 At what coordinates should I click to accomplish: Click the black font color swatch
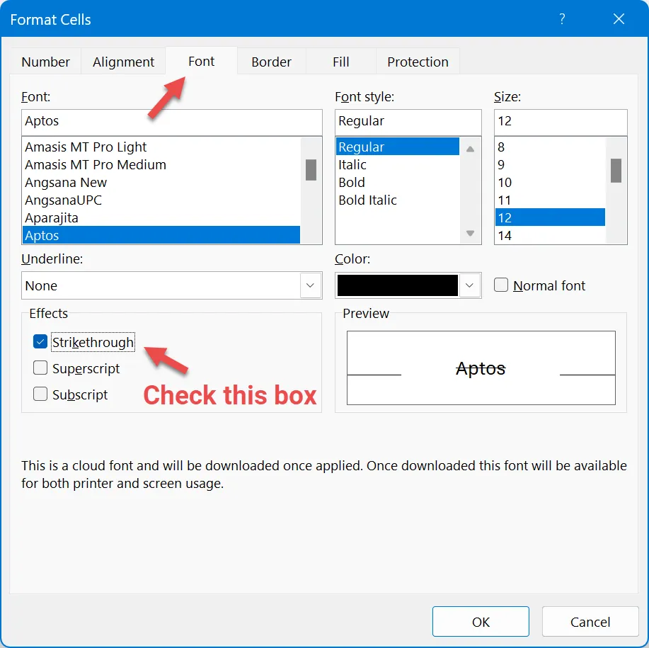pos(398,285)
